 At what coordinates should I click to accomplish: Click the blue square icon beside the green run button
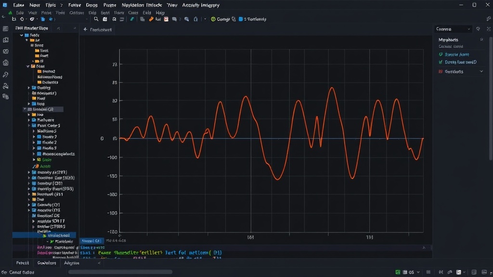241,19
